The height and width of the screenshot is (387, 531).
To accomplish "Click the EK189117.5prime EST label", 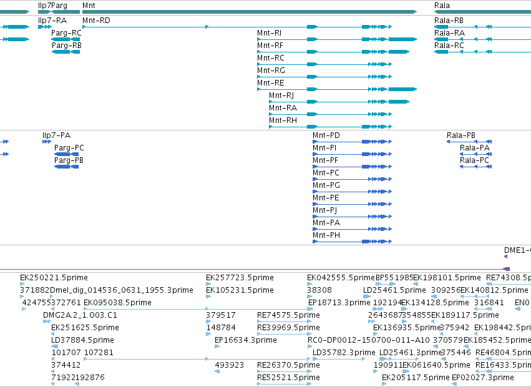I will click(x=465, y=315).
